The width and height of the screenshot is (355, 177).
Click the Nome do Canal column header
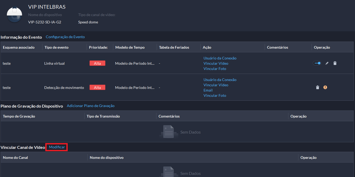pyautogui.click(x=15, y=158)
